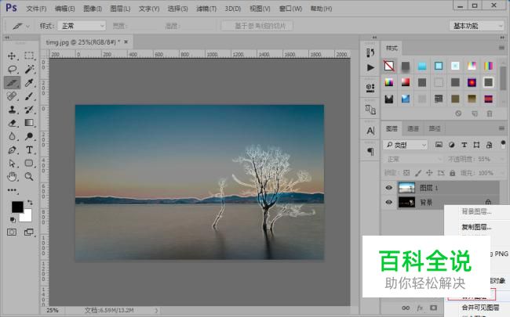
Task: Select the Lasso tool
Action: 12,69
